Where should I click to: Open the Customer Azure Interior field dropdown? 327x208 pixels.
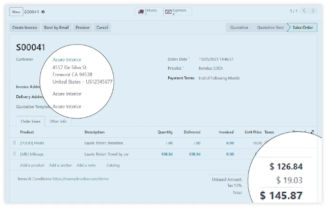[x=67, y=60]
